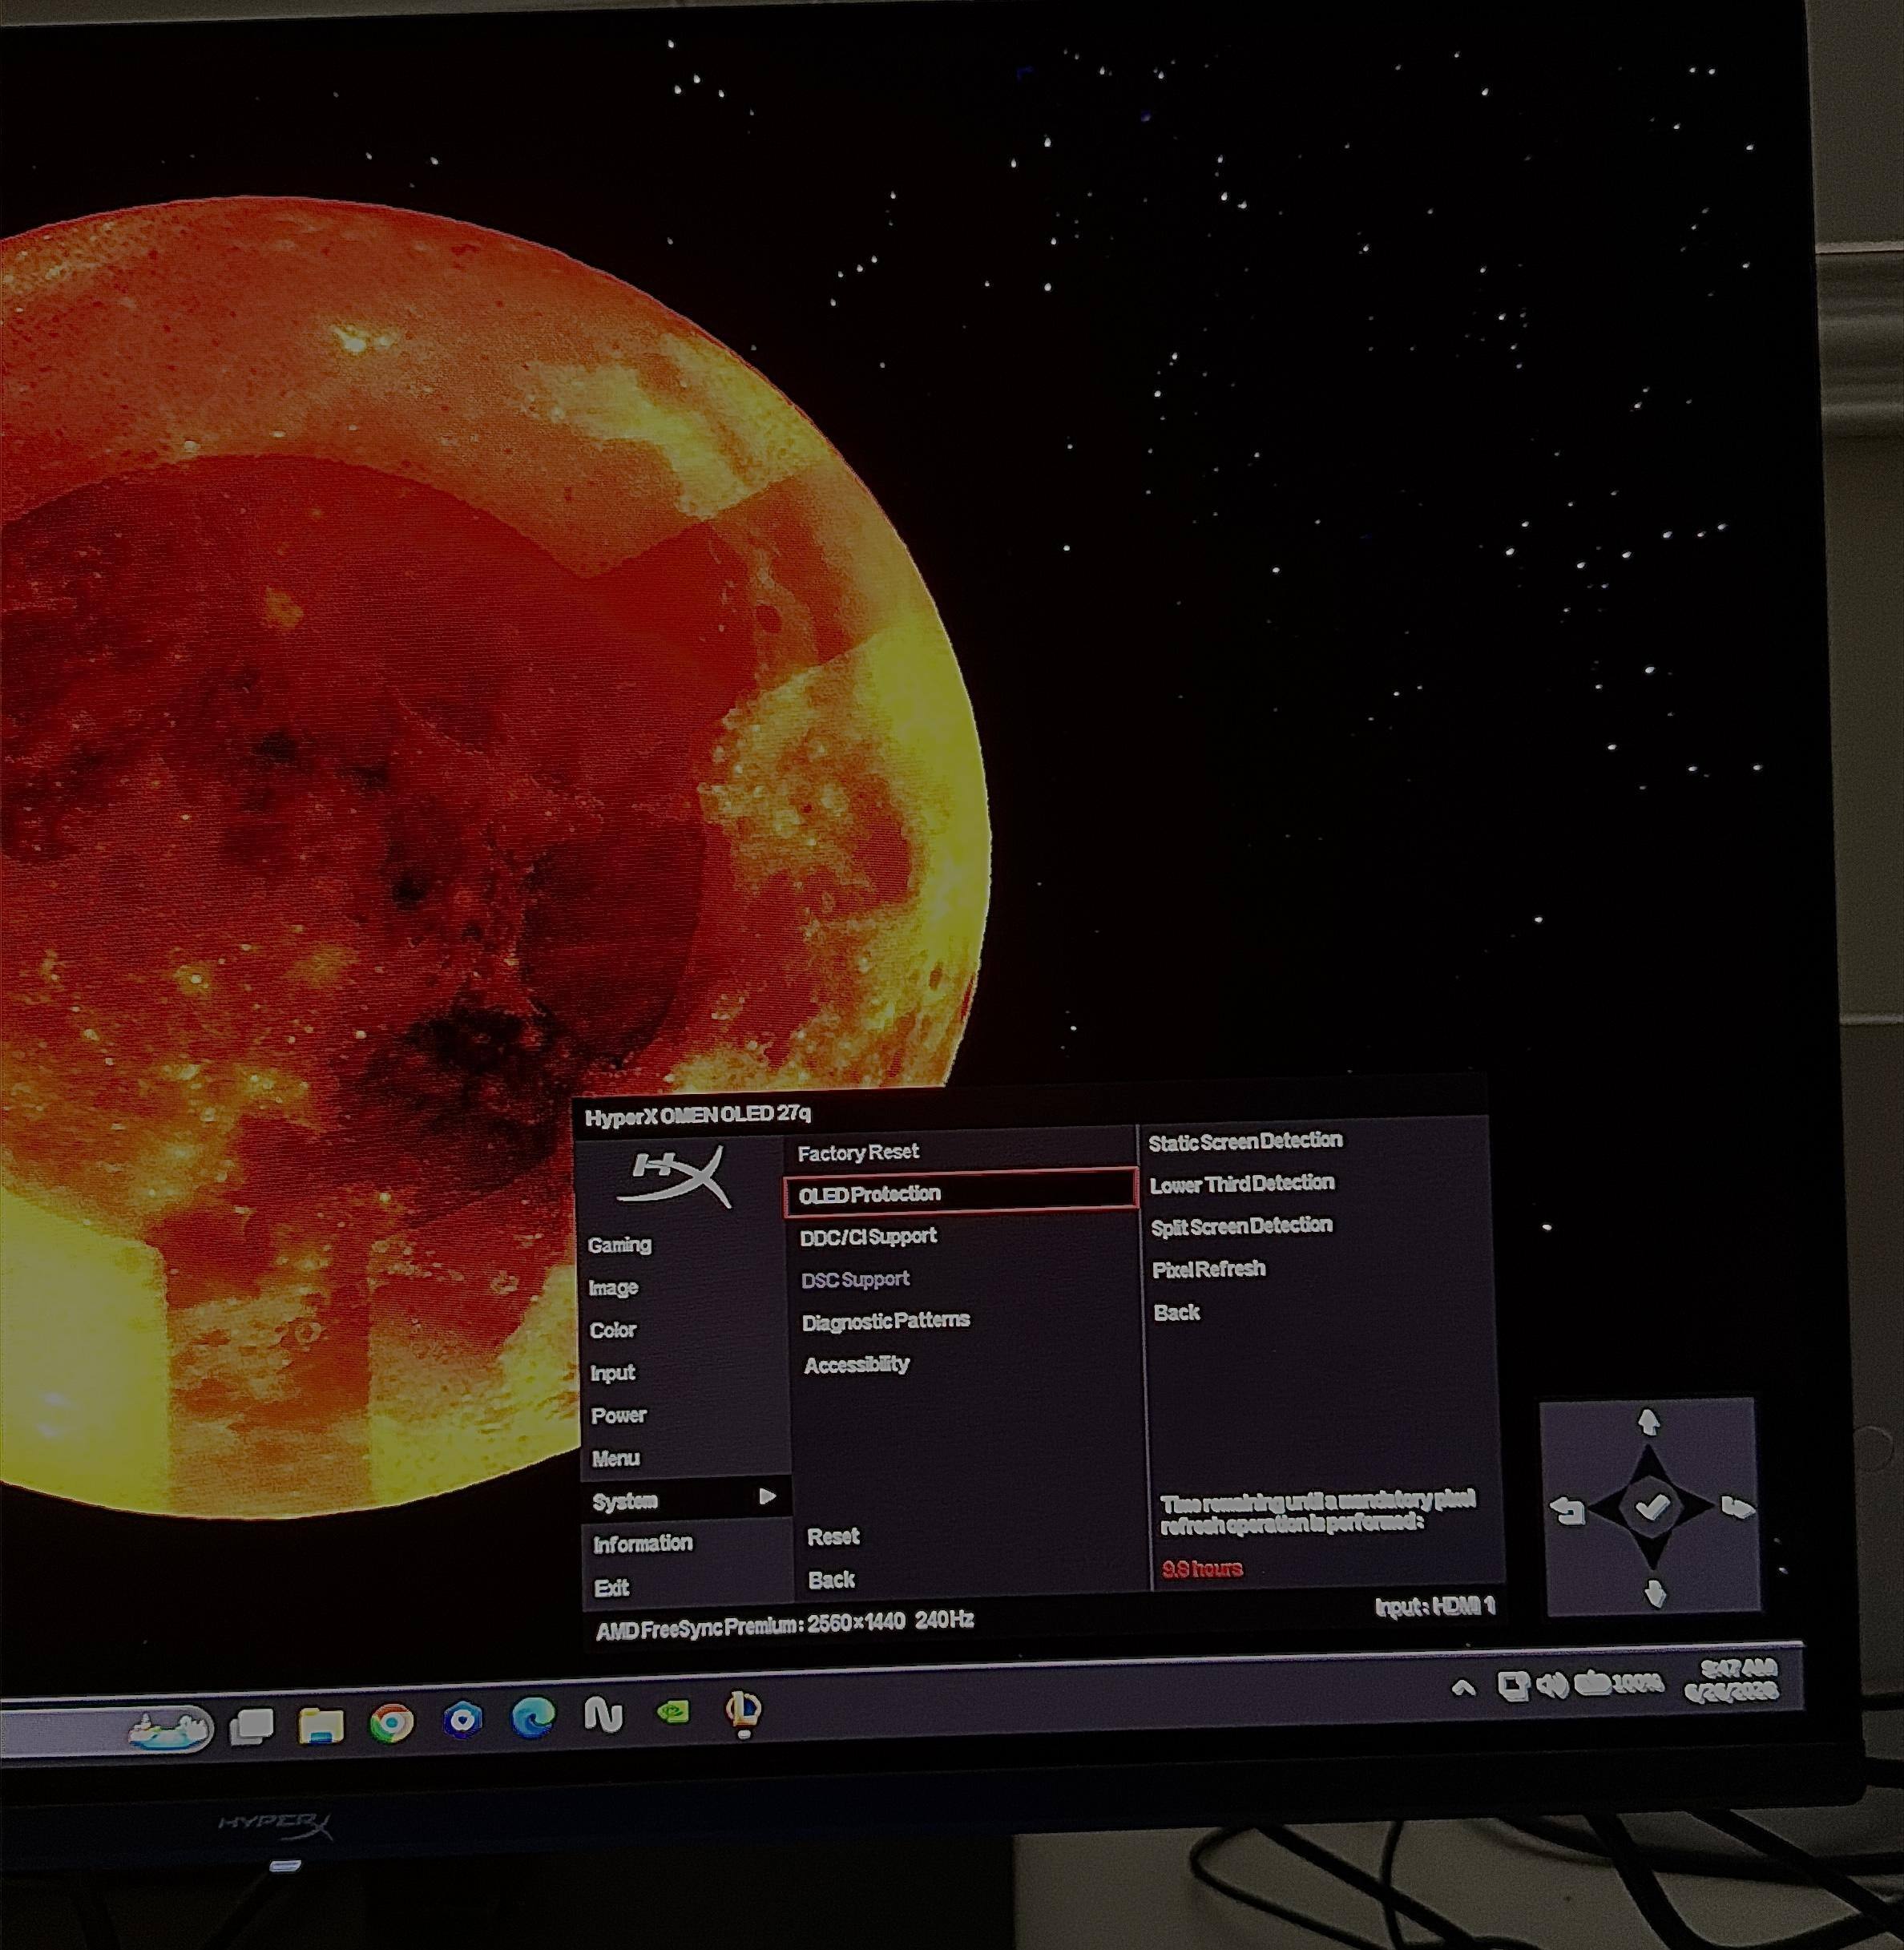The height and width of the screenshot is (1950, 1904).
Task: Click the 9.8 hours remaining value
Action: [1202, 1568]
